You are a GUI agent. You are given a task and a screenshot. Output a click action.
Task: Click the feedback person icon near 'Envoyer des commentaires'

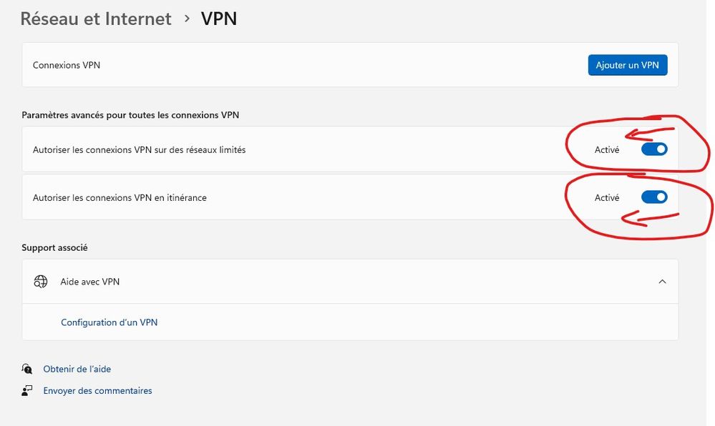pos(26,390)
